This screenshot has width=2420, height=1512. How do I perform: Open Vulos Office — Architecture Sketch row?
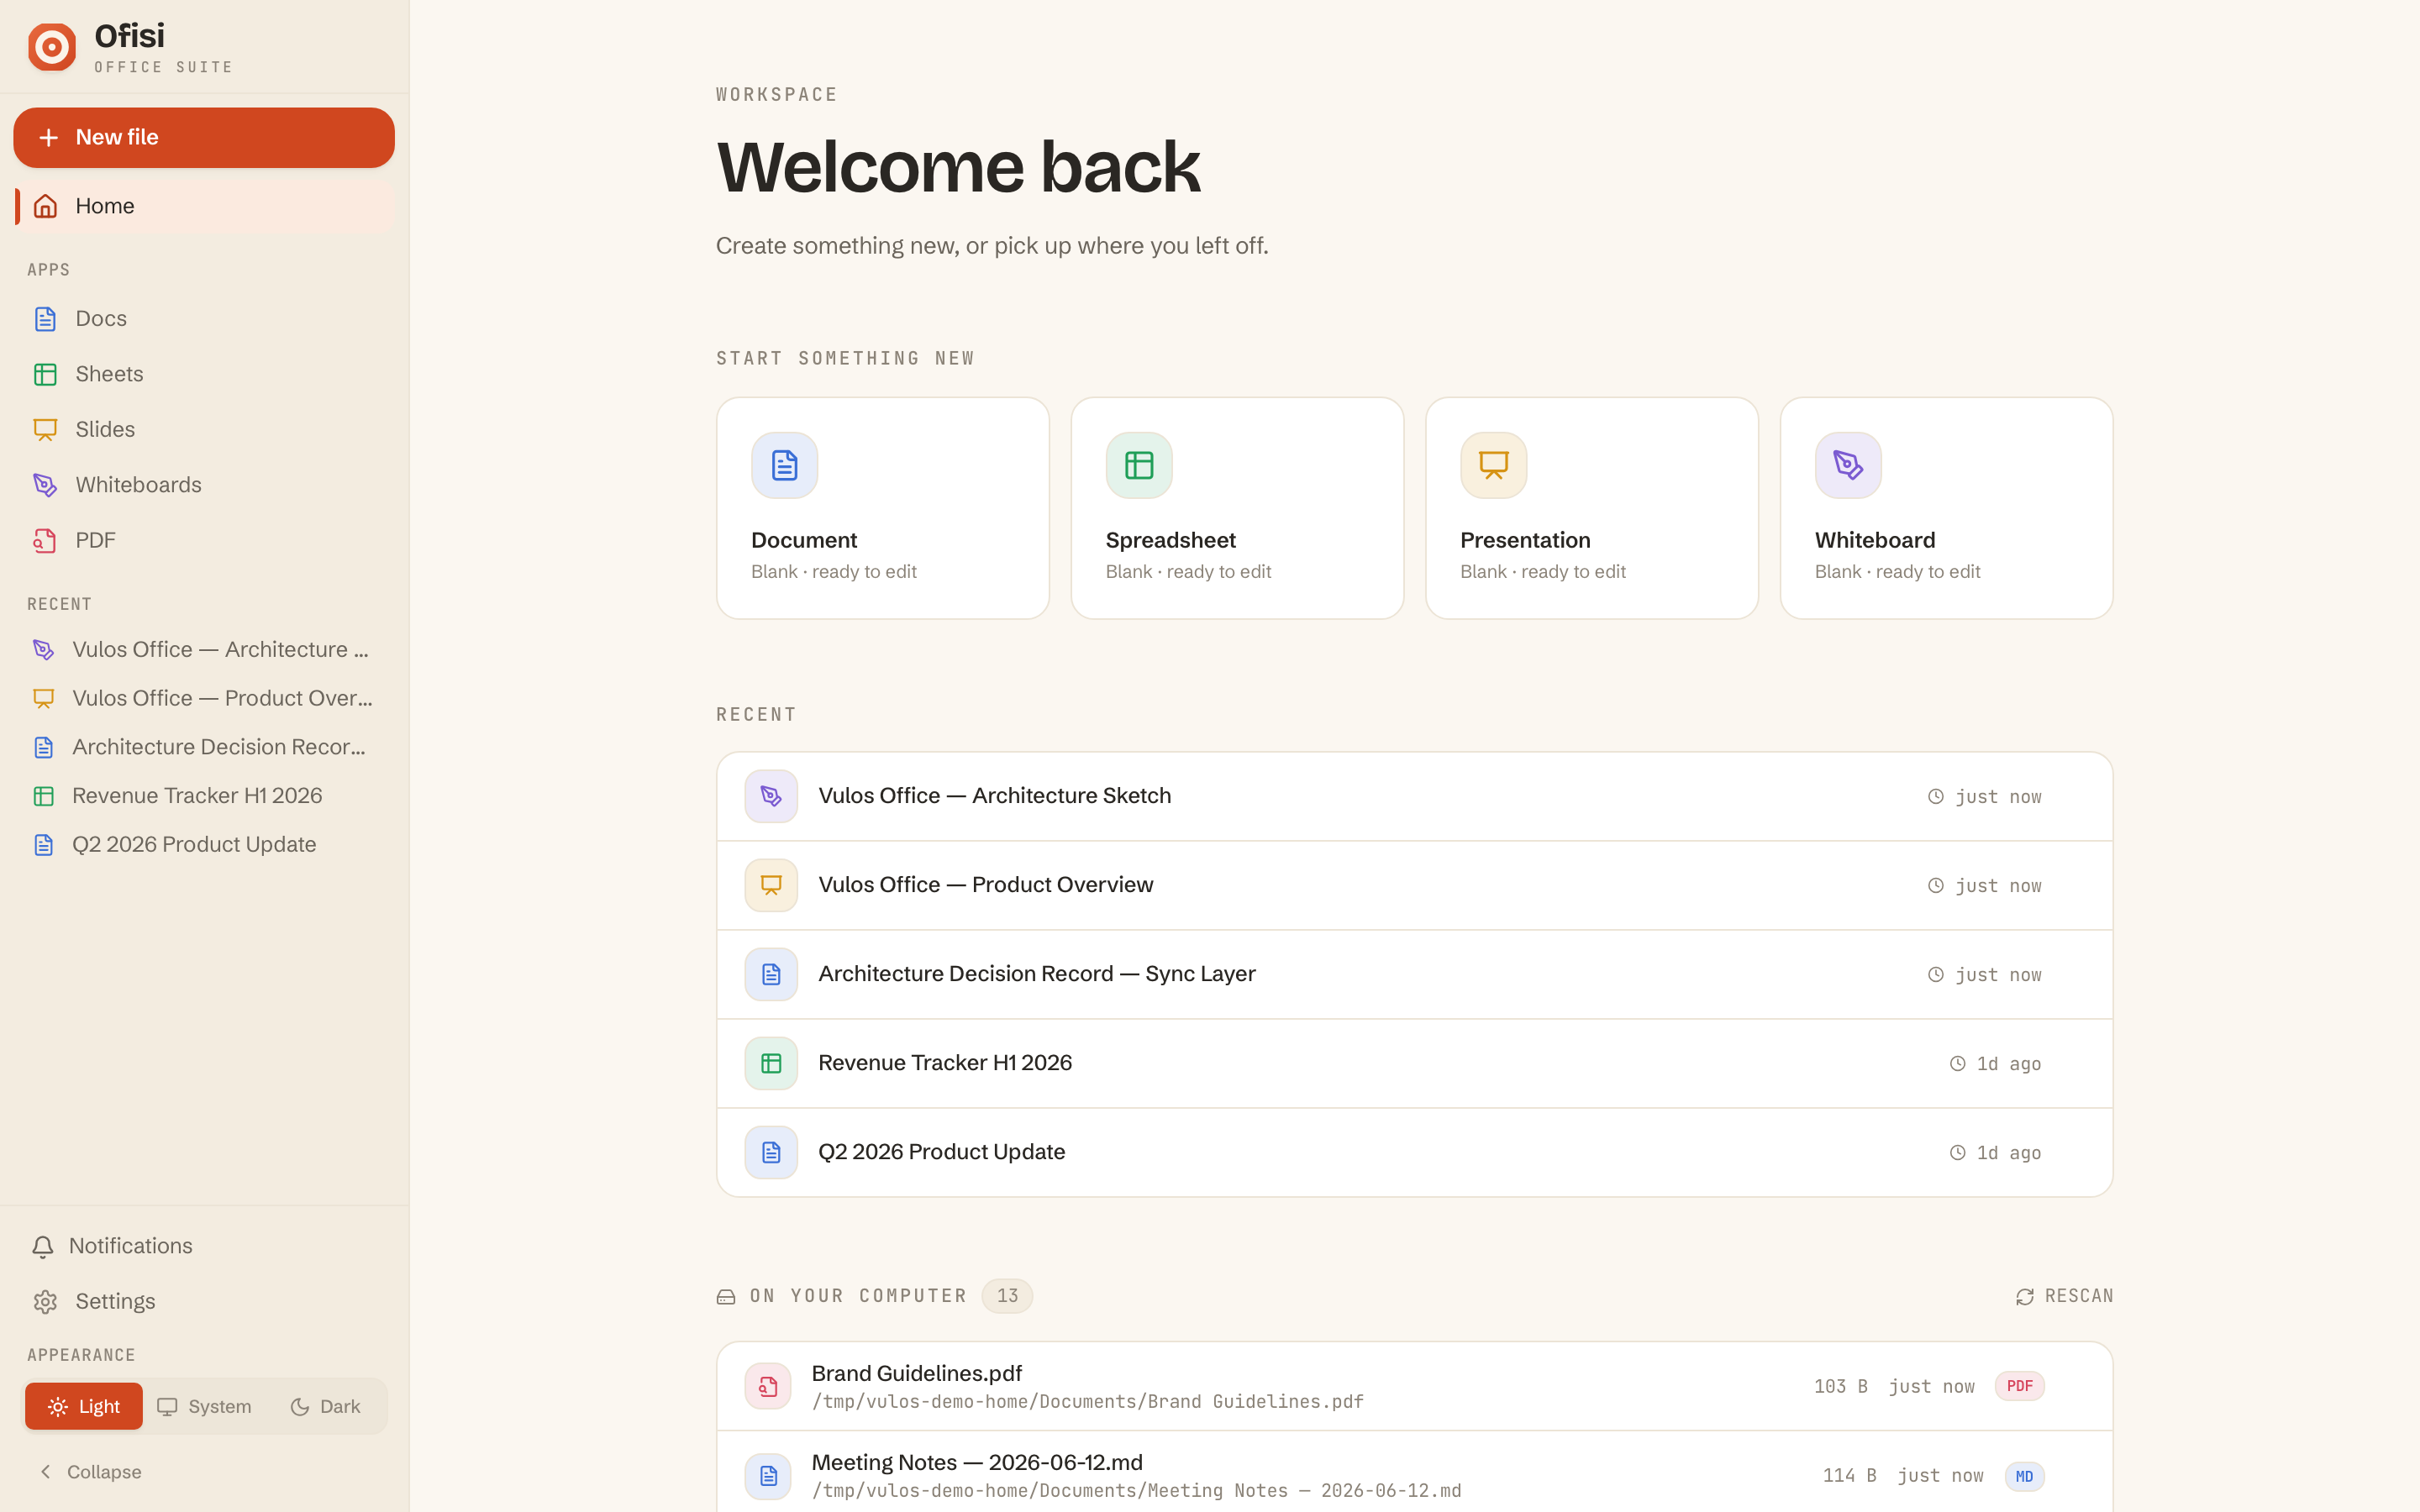click(1414, 796)
